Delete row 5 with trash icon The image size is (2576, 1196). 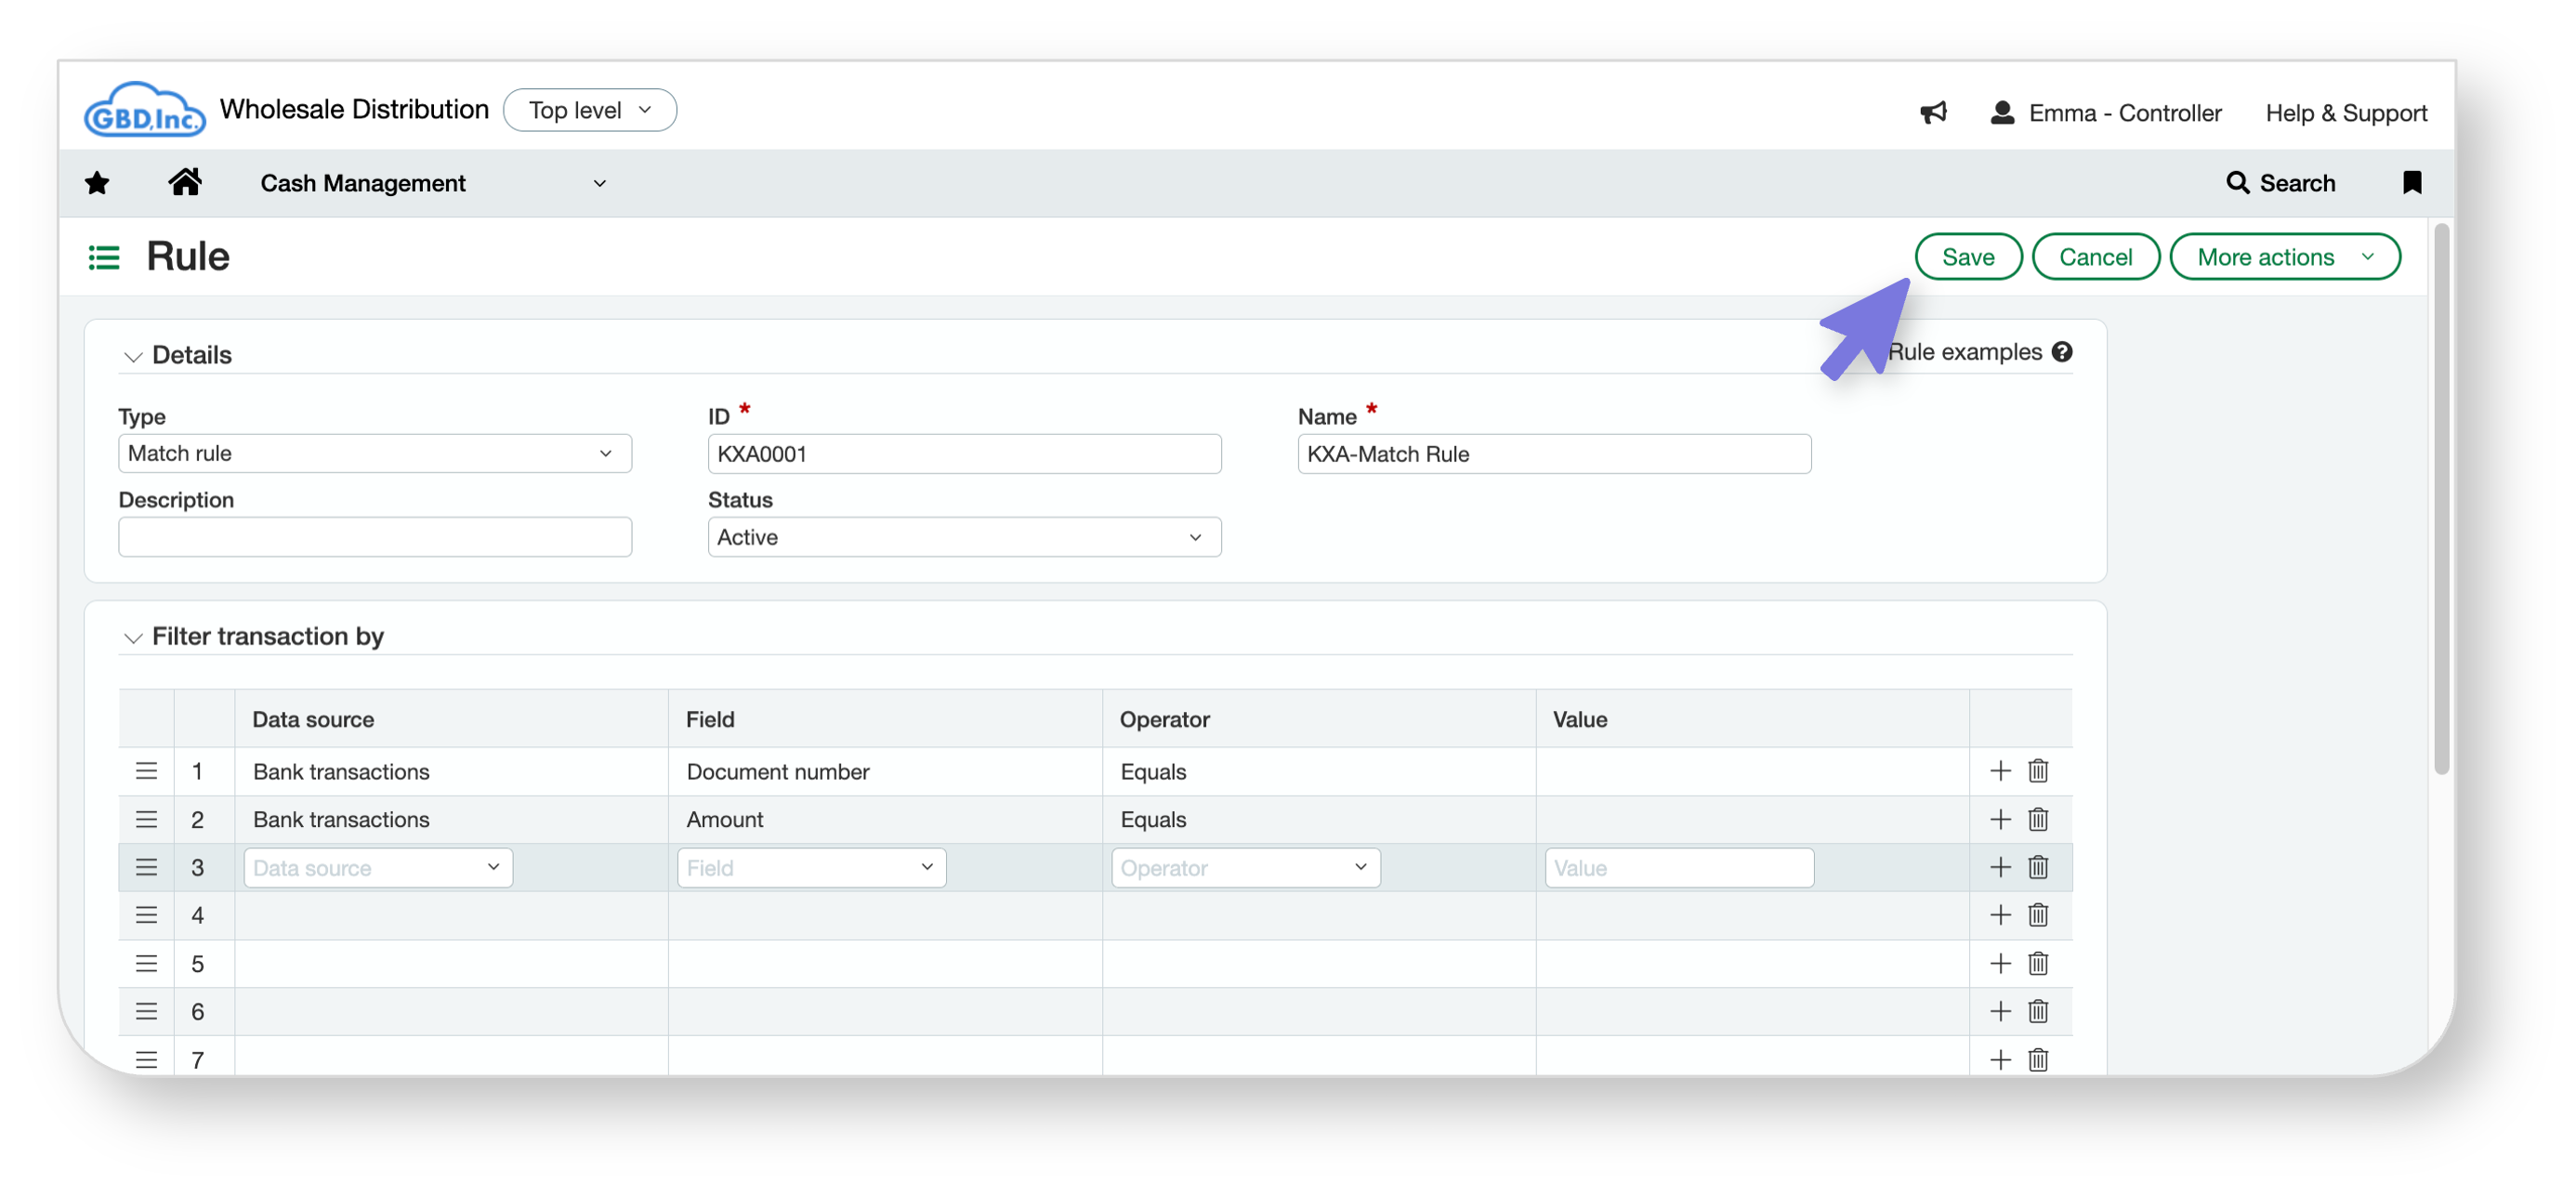(2038, 963)
